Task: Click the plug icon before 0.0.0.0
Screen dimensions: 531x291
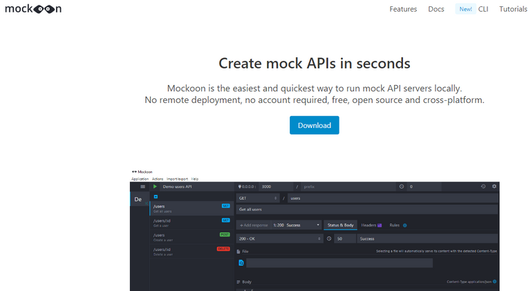Action: tap(239, 187)
